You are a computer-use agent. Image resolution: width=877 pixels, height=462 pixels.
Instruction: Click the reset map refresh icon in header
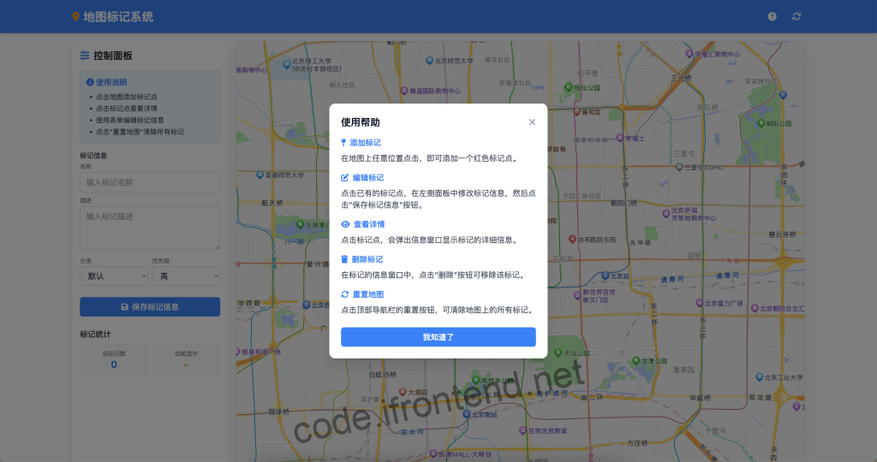[796, 16]
